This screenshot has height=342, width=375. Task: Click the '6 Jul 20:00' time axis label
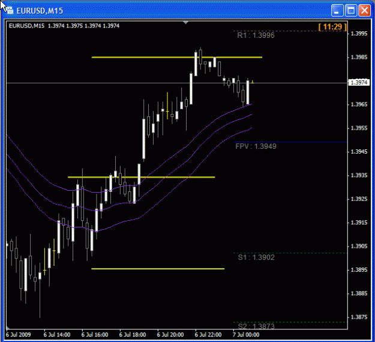[170, 335]
